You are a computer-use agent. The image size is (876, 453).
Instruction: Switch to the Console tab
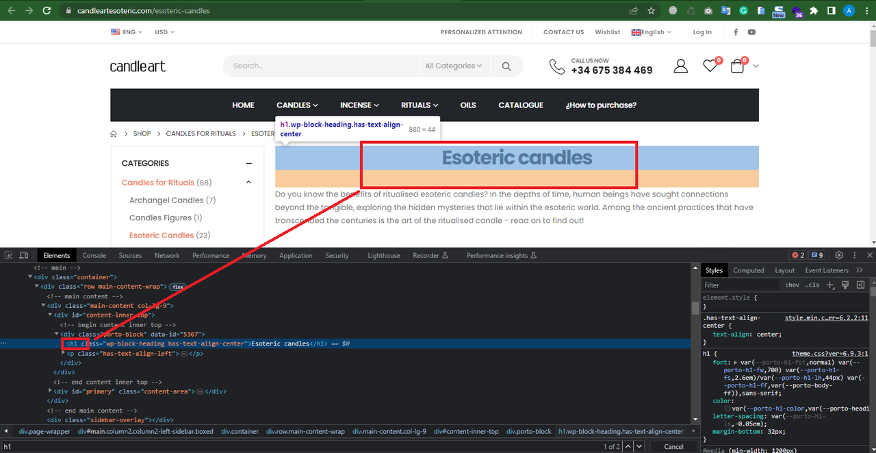coord(94,255)
